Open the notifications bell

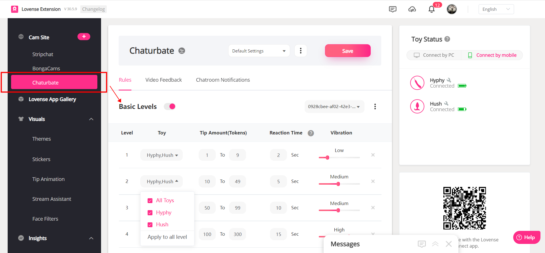[x=431, y=9]
